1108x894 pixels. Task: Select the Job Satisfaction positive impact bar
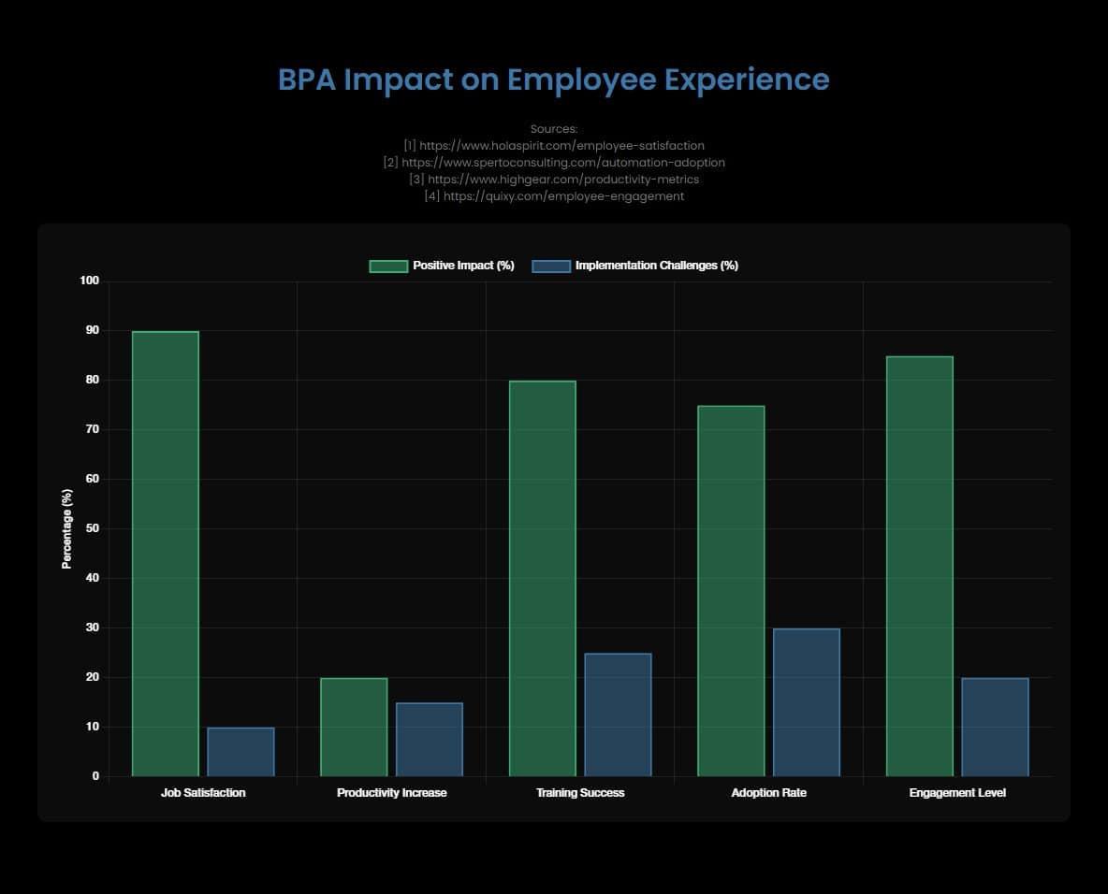click(166, 552)
